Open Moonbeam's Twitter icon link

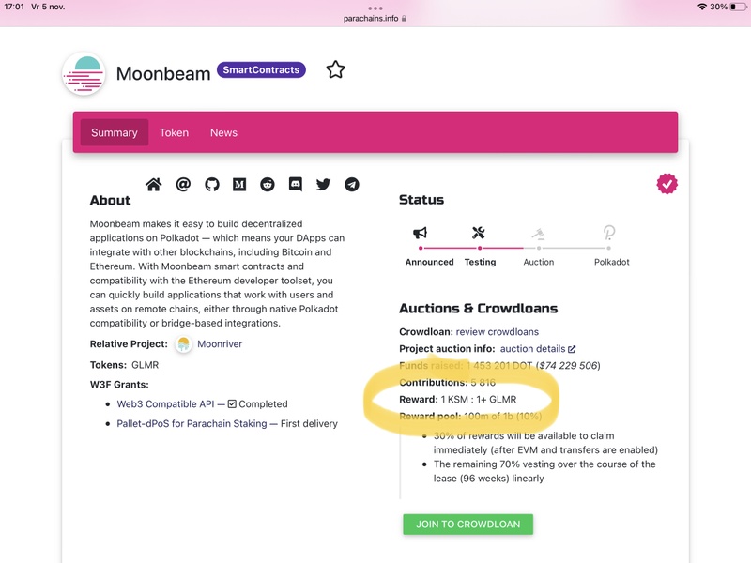pyautogui.click(x=324, y=185)
